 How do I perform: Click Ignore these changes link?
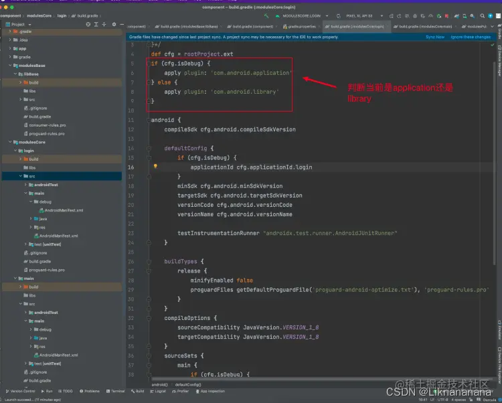pyautogui.click(x=471, y=37)
